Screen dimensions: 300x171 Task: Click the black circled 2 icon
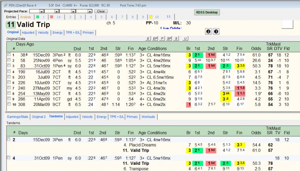(x=209, y=31)
